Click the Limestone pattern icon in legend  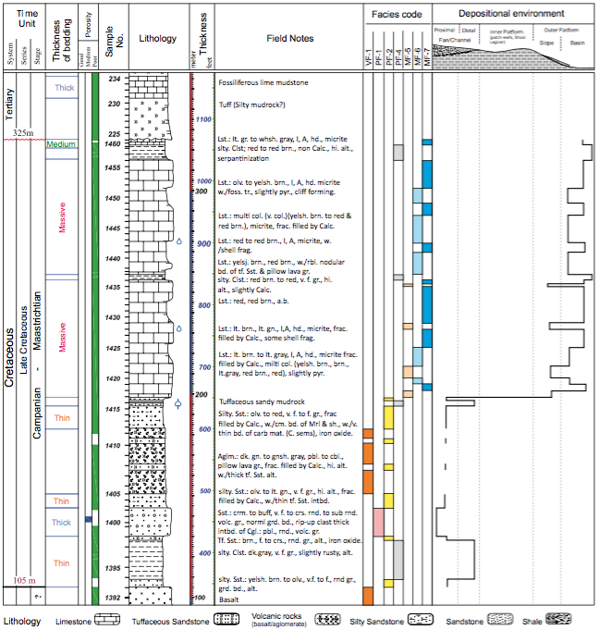(x=107, y=621)
